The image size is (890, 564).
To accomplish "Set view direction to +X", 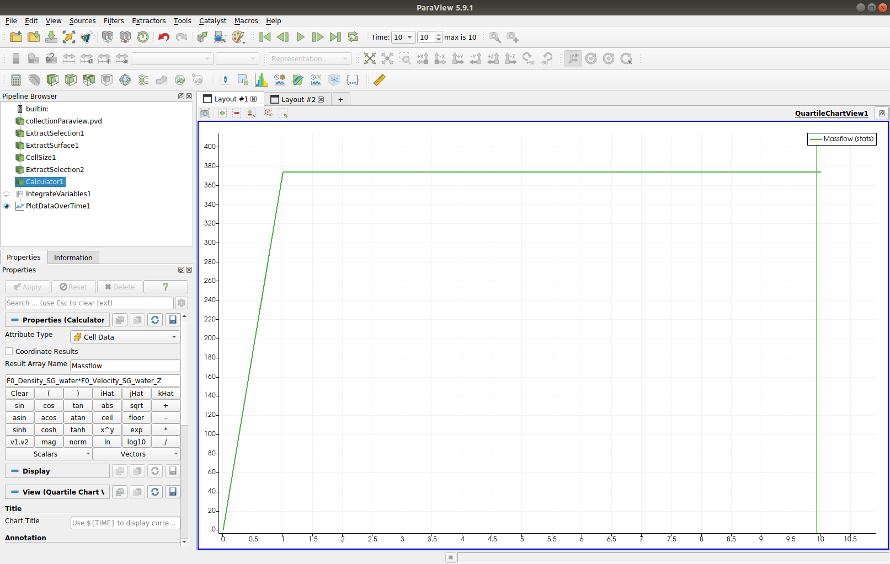I will pyautogui.click(x=423, y=58).
